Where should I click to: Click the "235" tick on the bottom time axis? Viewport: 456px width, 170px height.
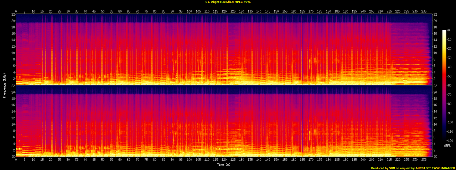[x=424, y=160]
